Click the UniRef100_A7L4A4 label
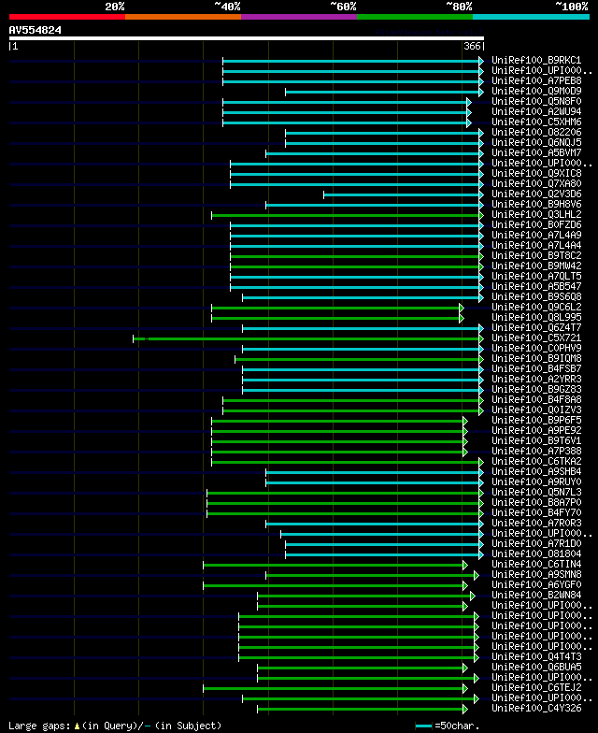The height and width of the screenshot is (733, 598). (536, 245)
